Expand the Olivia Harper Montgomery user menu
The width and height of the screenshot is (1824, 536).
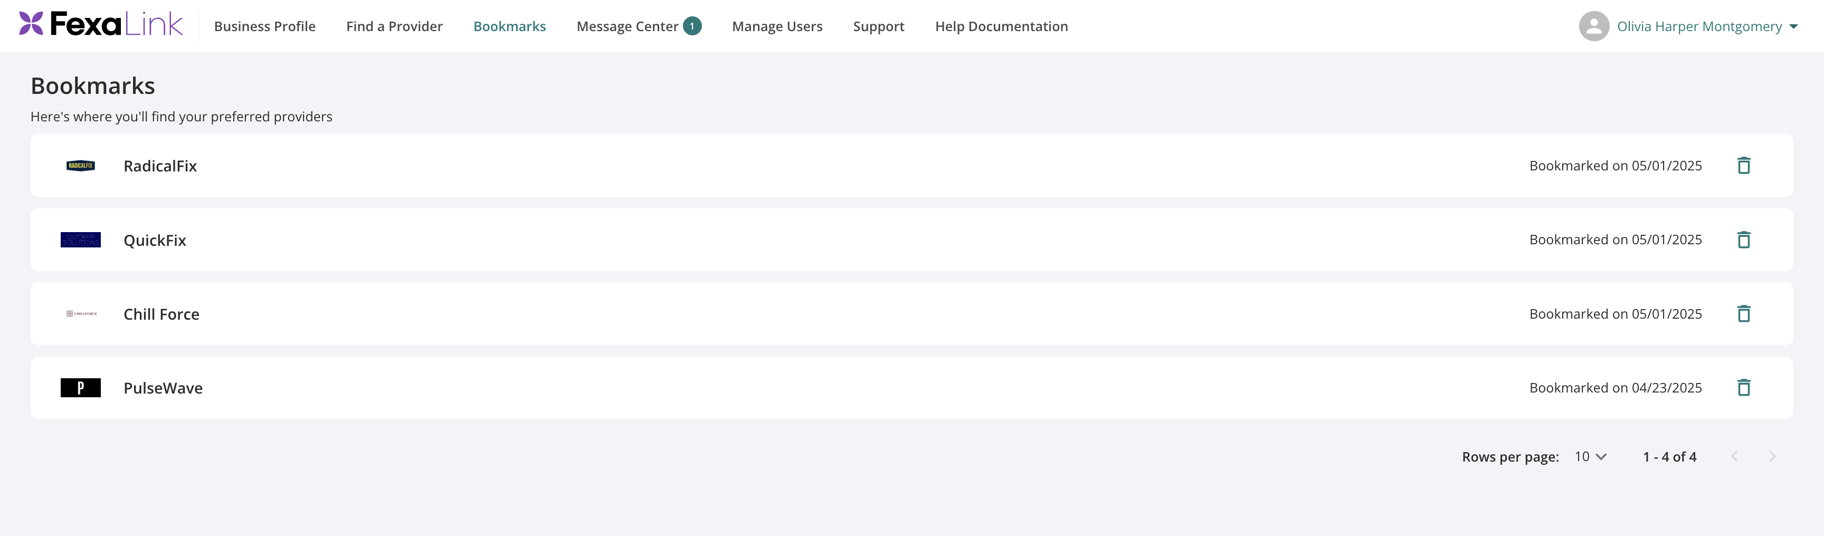pyautogui.click(x=1793, y=26)
